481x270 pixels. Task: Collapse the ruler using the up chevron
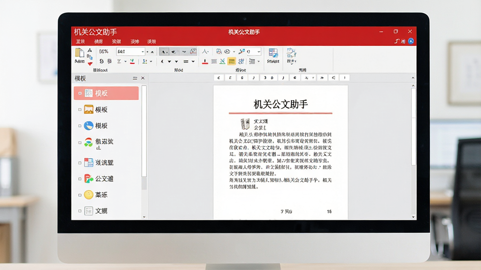pyautogui.click(x=413, y=78)
